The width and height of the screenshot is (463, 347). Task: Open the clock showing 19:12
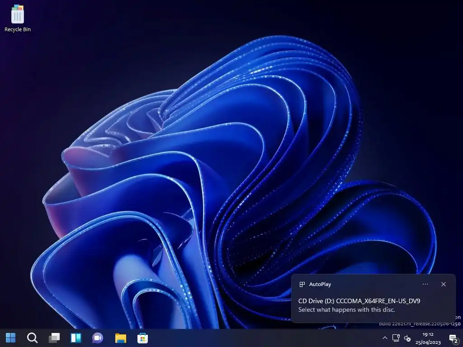428,338
